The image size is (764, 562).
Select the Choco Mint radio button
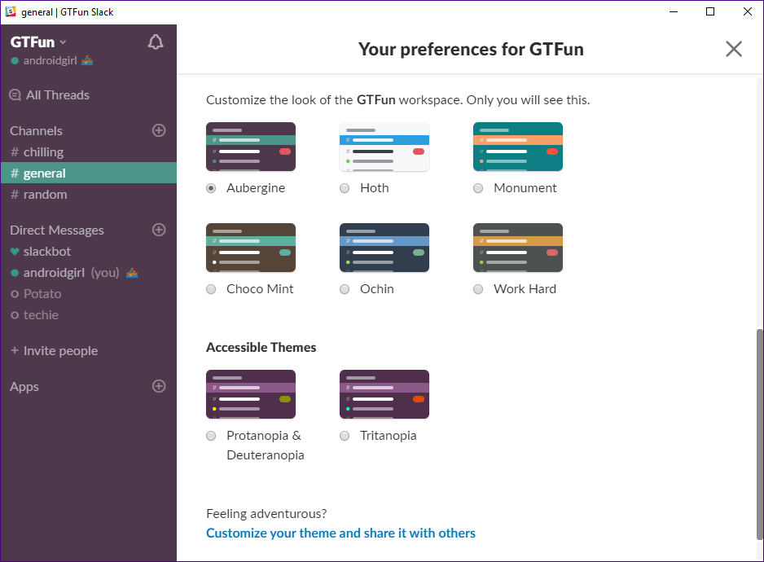point(211,289)
